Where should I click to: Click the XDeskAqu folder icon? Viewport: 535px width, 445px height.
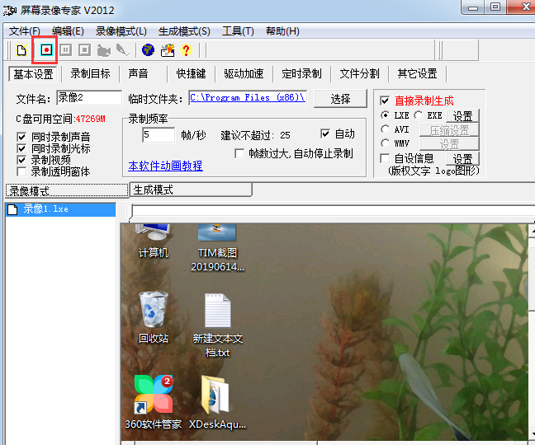pos(217,402)
